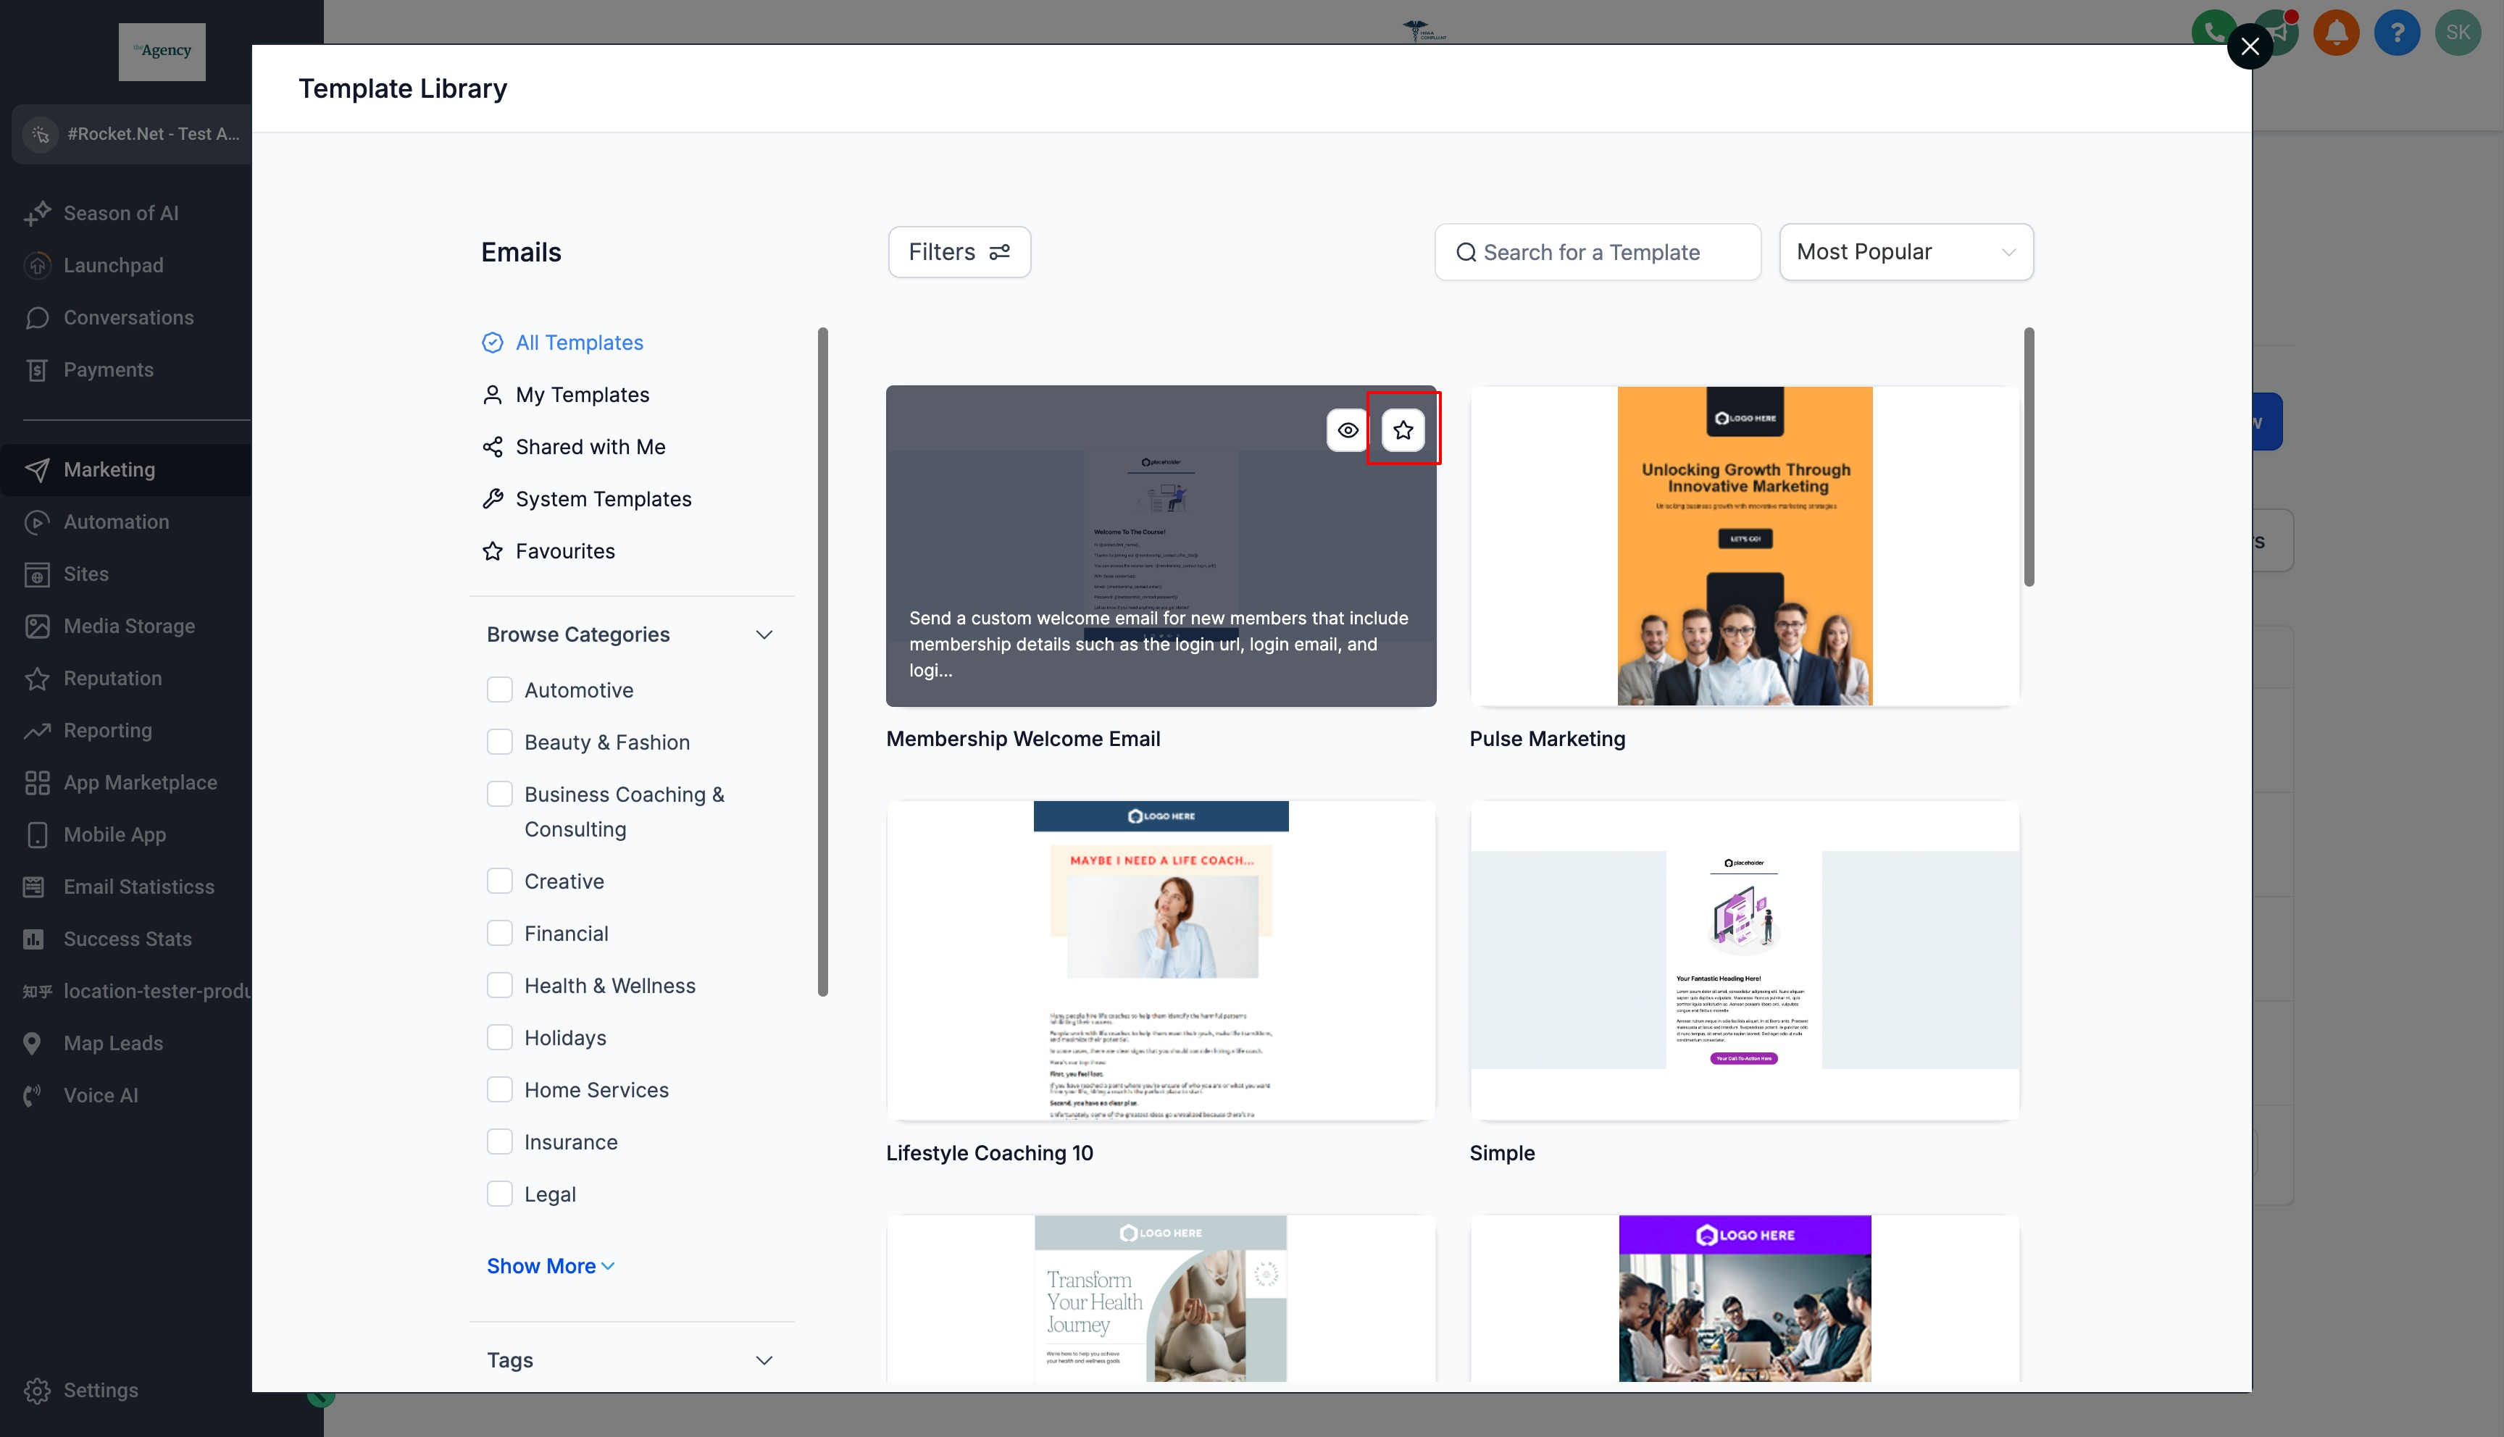This screenshot has height=1437, width=2504.
Task: Click the star favourite icon on Membership Welcome Email
Action: point(1403,430)
